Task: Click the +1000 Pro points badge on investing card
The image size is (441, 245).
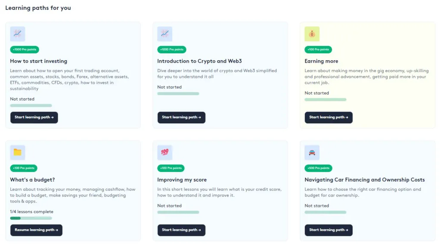Action: click(x=24, y=49)
